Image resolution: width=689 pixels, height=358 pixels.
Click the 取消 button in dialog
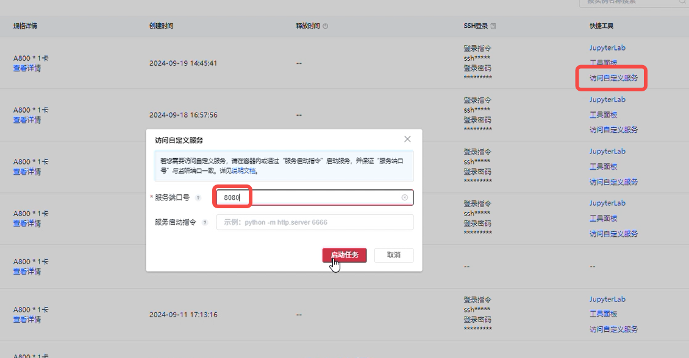click(393, 255)
